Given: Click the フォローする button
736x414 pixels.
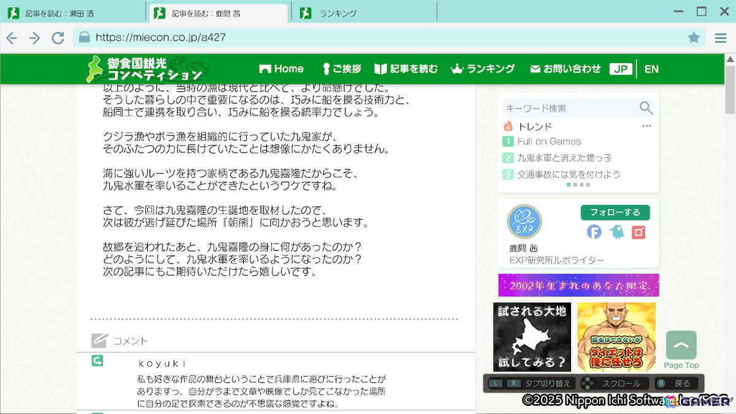Looking at the screenshot, I should pyautogui.click(x=615, y=213).
